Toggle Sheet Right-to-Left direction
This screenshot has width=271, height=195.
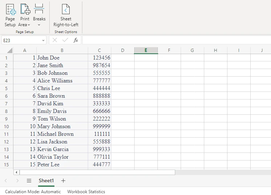[66, 15]
